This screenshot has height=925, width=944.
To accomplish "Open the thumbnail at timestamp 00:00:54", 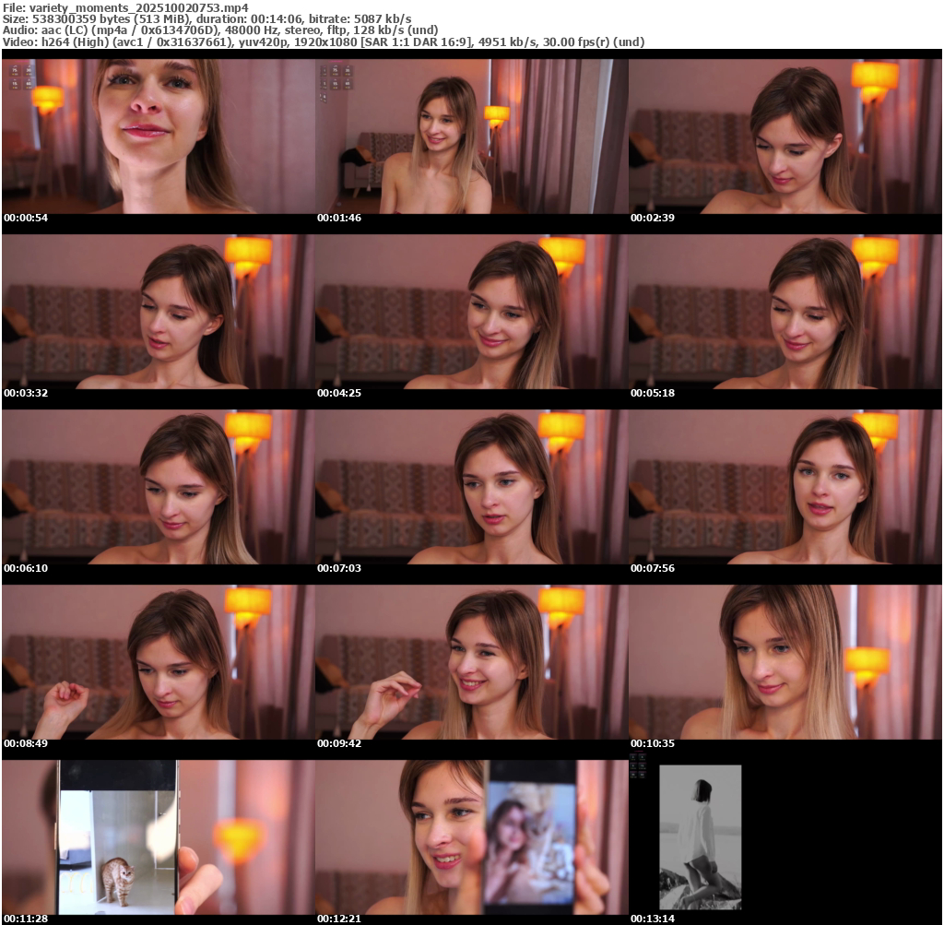I will (x=158, y=136).
